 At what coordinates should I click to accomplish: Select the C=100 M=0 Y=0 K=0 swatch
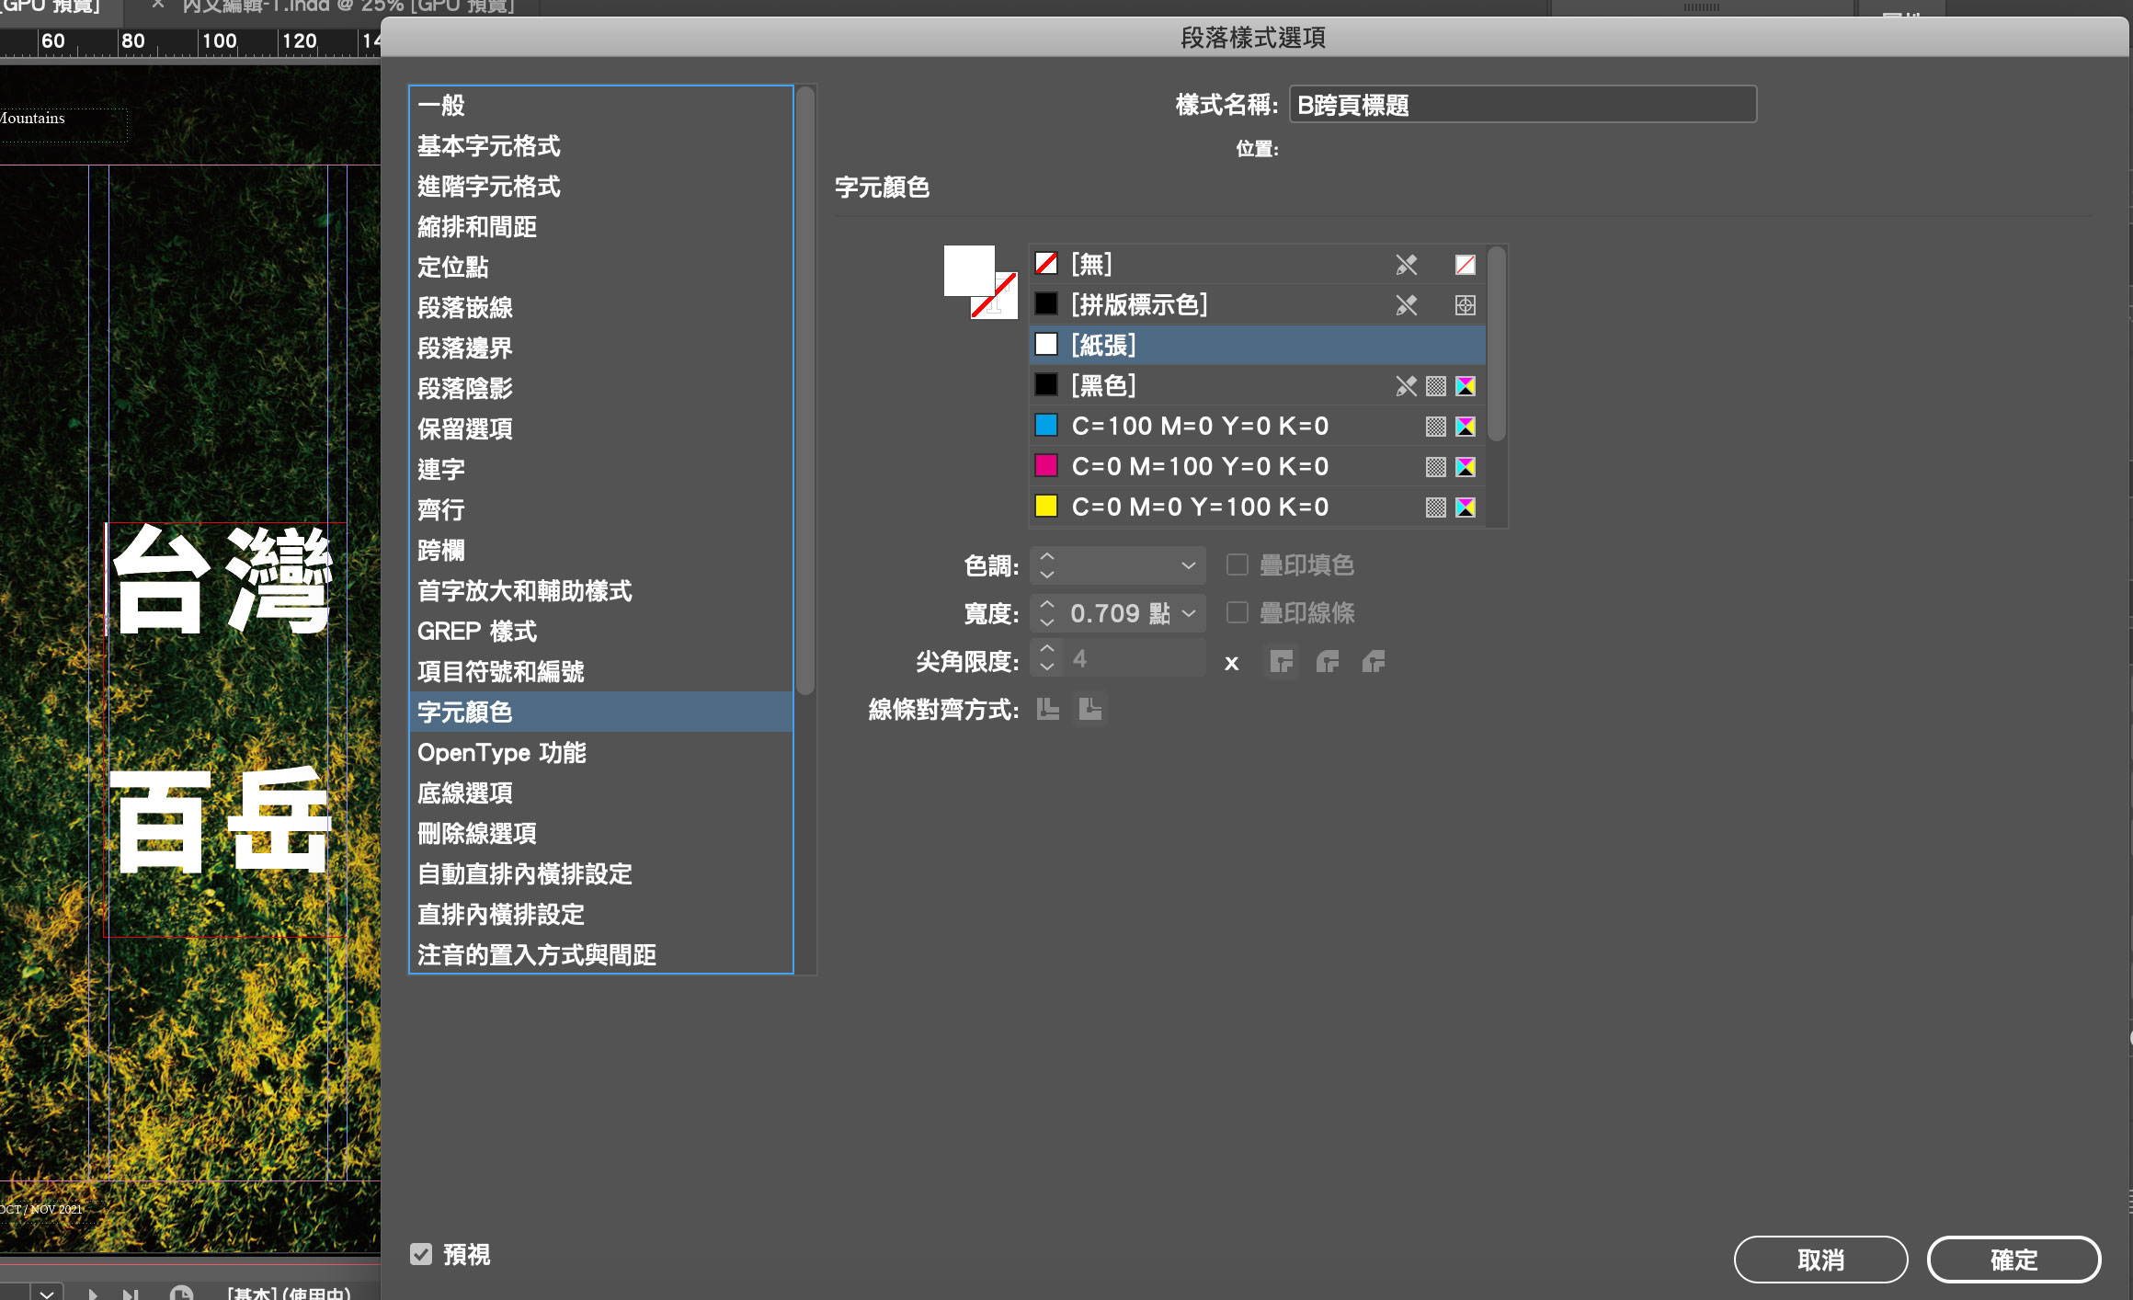[x=1200, y=427]
